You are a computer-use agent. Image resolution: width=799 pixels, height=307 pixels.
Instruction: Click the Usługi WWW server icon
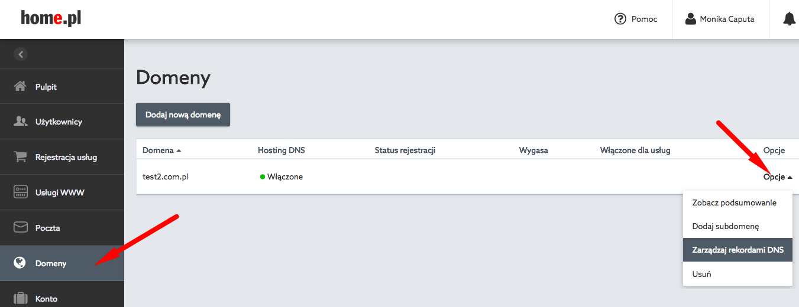pyautogui.click(x=21, y=192)
